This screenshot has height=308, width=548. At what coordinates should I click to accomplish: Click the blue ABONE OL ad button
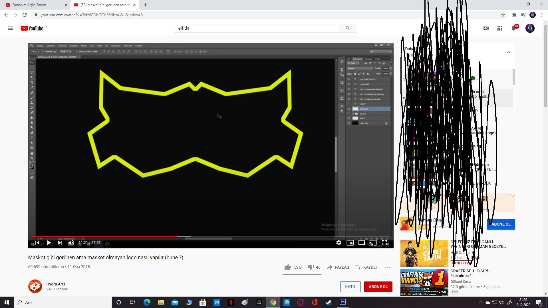click(x=501, y=224)
